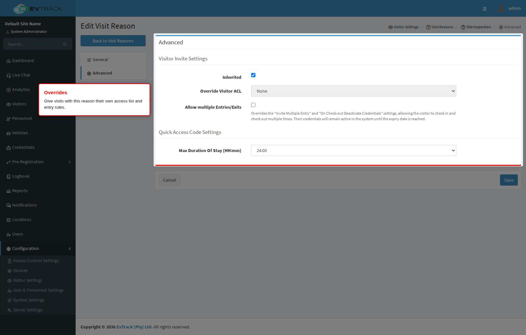
Task: Click the Visitor Settings eye icon in submenu
Action: click(10, 281)
